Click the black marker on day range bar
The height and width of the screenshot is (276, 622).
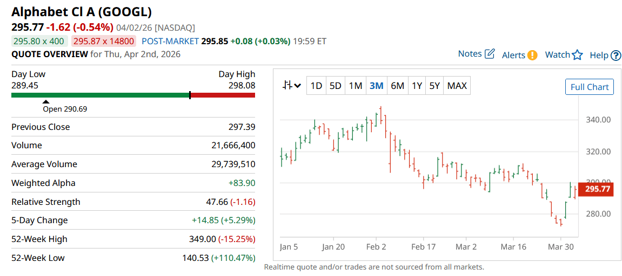pos(190,95)
